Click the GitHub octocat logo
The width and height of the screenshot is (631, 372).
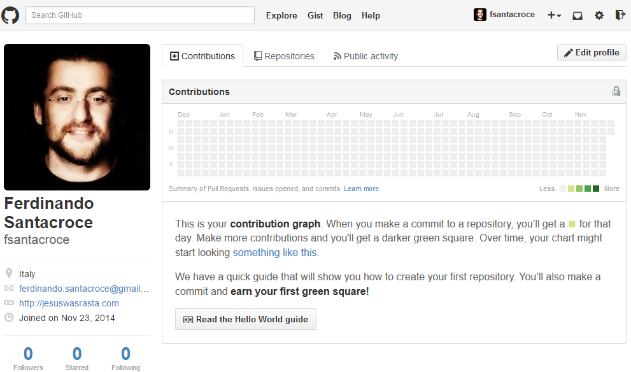(x=10, y=15)
